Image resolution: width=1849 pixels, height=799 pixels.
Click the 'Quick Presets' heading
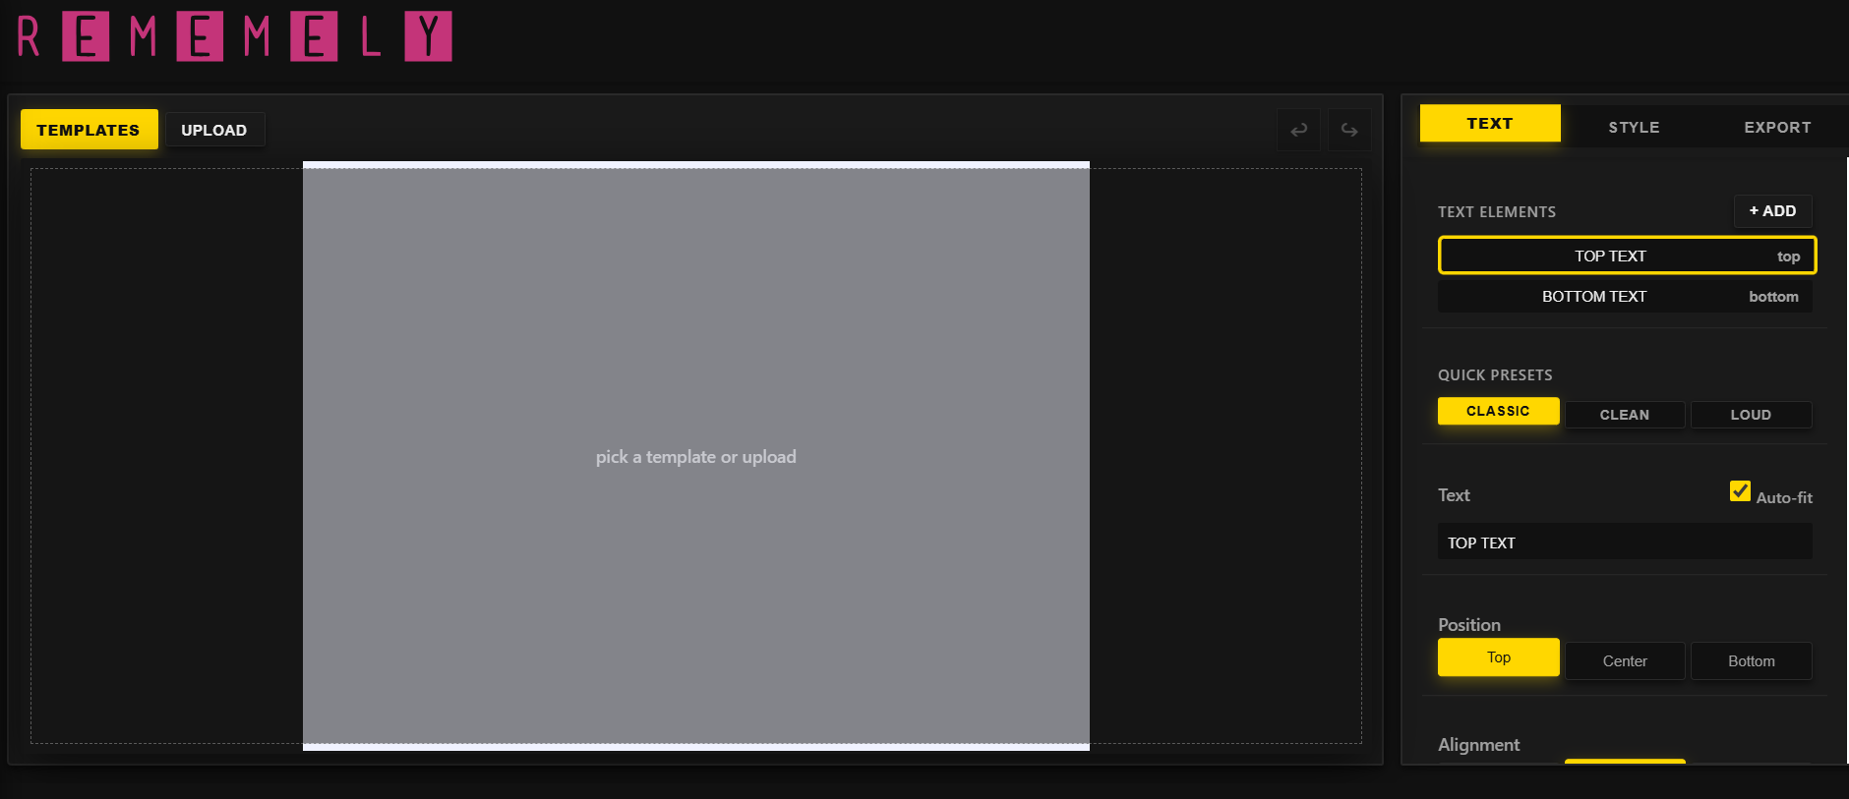pos(1495,374)
